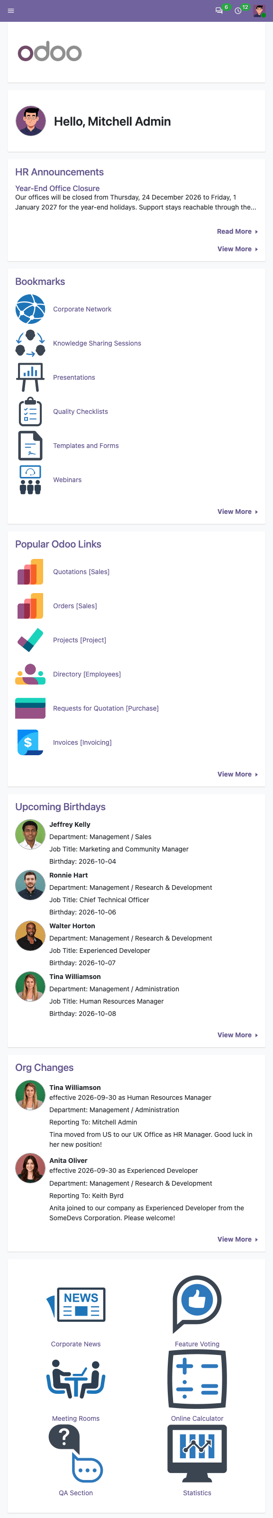Click the Online Calculator label

point(197,1418)
